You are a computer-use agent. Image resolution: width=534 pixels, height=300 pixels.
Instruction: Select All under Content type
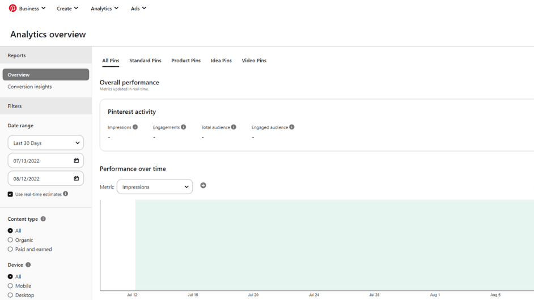10,230
